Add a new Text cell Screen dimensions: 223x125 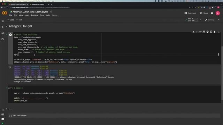(19, 20)
